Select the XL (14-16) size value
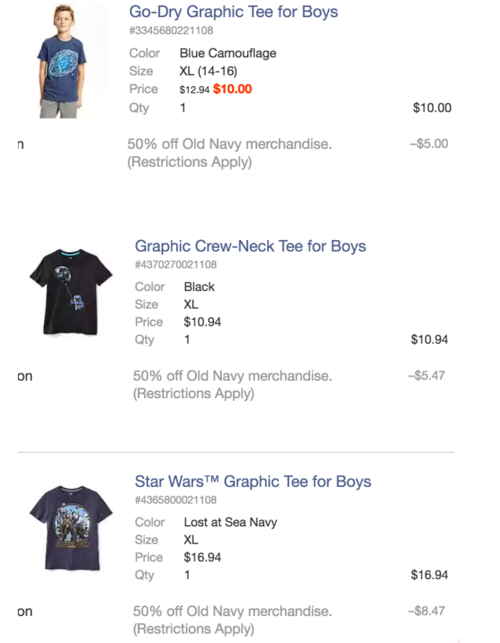The image size is (500, 643). [x=208, y=71]
